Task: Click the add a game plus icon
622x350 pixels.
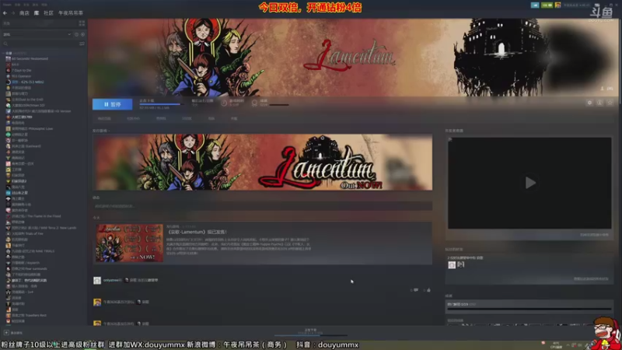Action: 6,333
